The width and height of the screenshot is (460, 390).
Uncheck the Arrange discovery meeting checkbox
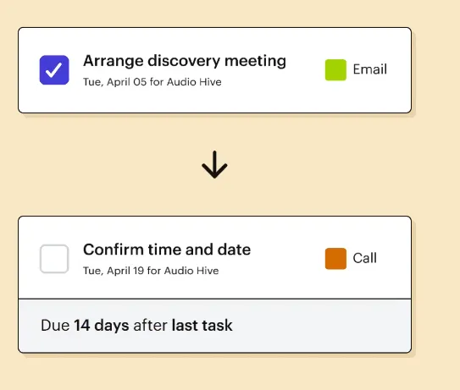click(54, 70)
